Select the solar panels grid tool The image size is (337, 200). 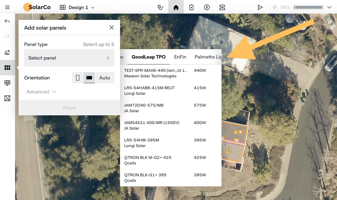coord(7,68)
